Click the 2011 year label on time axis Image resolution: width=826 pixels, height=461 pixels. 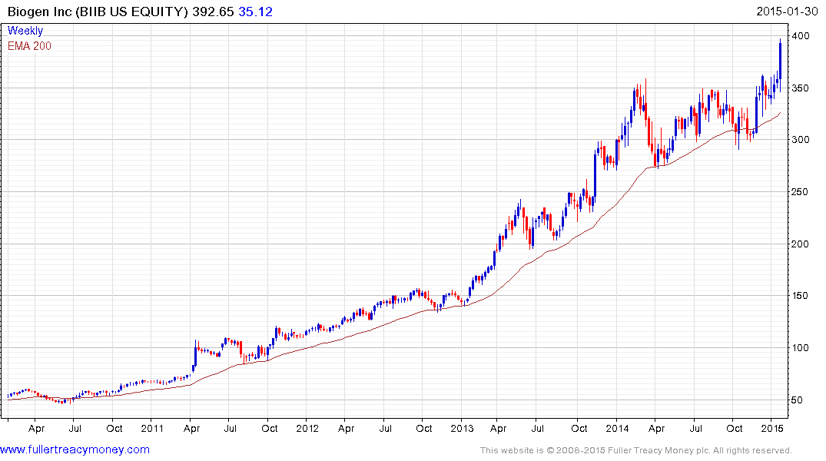coord(152,428)
